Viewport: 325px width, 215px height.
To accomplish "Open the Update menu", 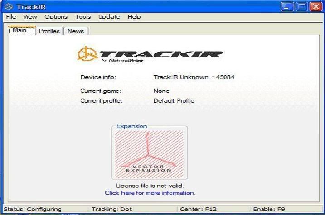I will [109, 17].
